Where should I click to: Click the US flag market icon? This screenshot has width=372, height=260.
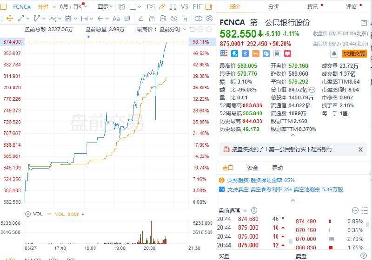click(x=224, y=53)
